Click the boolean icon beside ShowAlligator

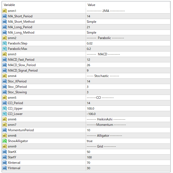point(4,141)
